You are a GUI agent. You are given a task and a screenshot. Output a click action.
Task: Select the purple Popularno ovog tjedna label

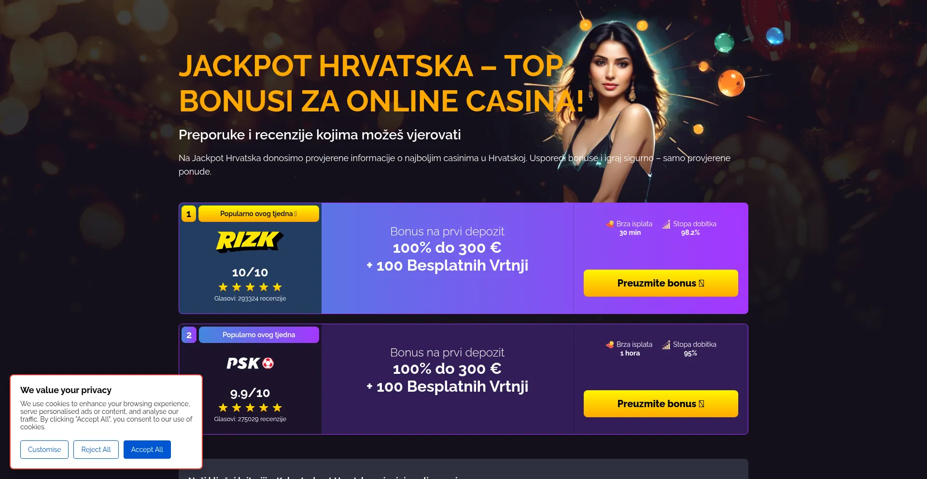(x=259, y=335)
